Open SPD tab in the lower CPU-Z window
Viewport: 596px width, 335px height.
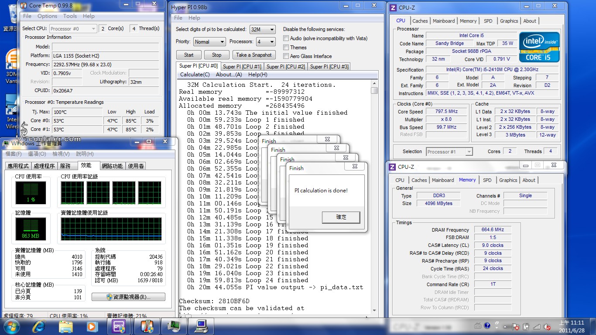(487, 180)
